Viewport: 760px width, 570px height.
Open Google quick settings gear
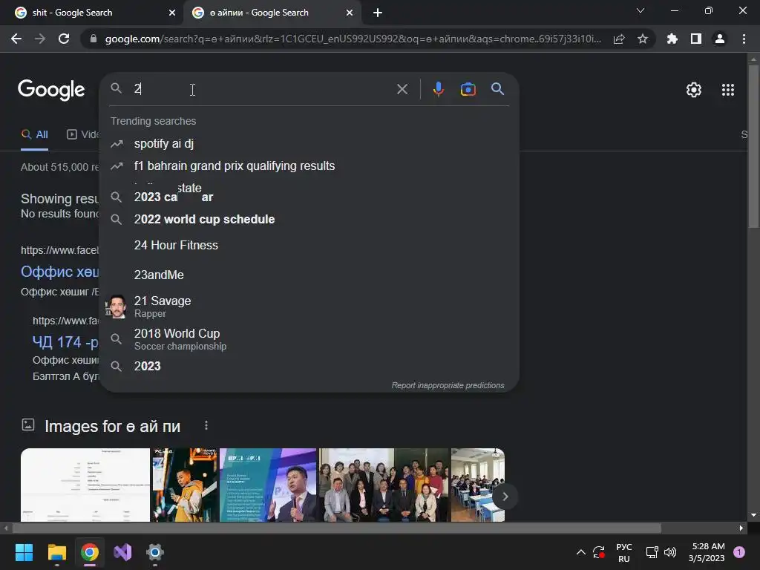(x=694, y=90)
